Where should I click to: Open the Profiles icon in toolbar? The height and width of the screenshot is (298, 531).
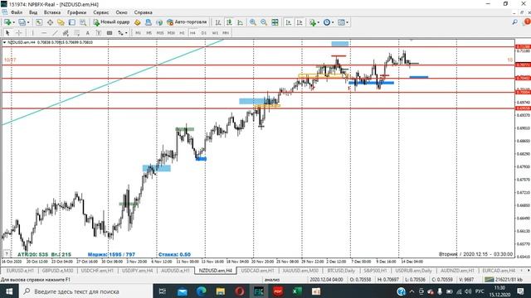(x=22, y=22)
